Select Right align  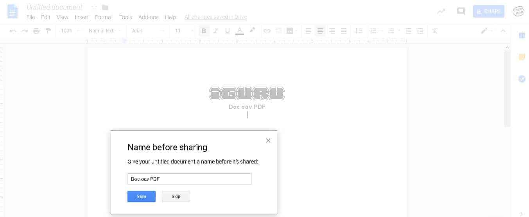pyautogui.click(x=332, y=31)
